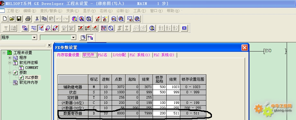Open the 工具(T) menu

140,11
